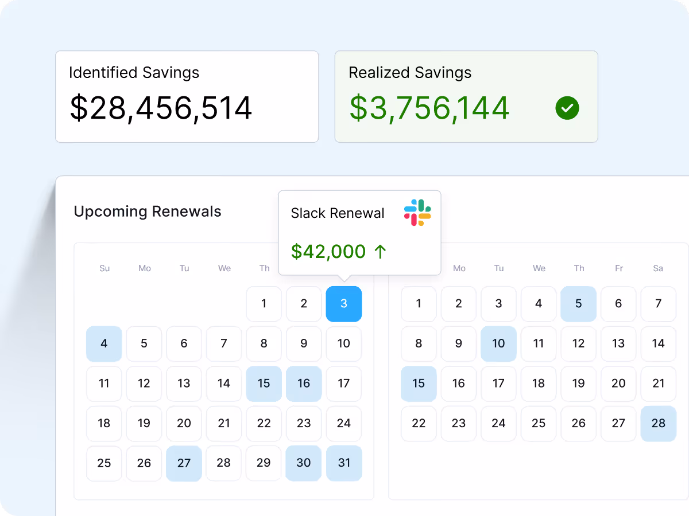This screenshot has width=689, height=516.
Task: Click the Sa header in right calendar
Action: click(658, 268)
